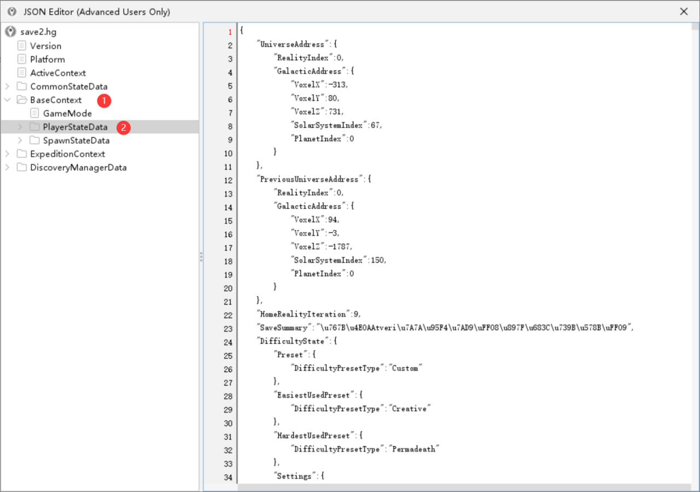Viewport: 700px width, 492px height.
Task: Click the "PlanetIndex":0 on line 19
Action: (323, 274)
